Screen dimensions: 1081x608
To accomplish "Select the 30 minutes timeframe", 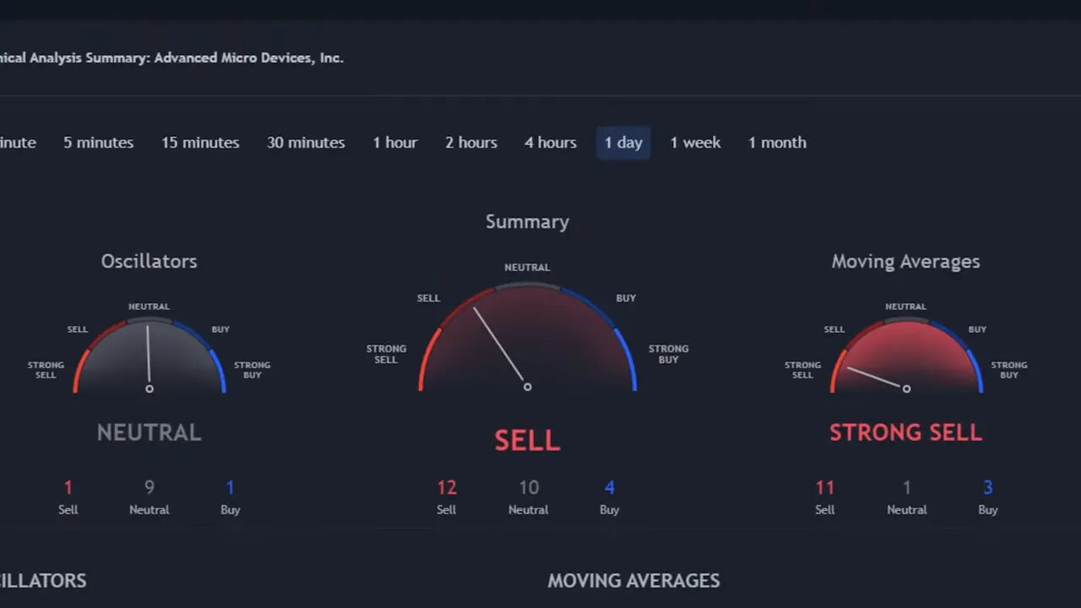I will point(306,143).
